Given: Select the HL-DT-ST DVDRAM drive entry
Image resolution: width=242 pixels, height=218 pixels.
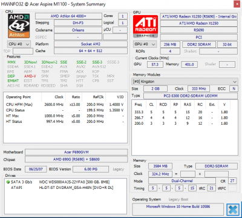Looking at the screenshot, I should click(76, 188).
